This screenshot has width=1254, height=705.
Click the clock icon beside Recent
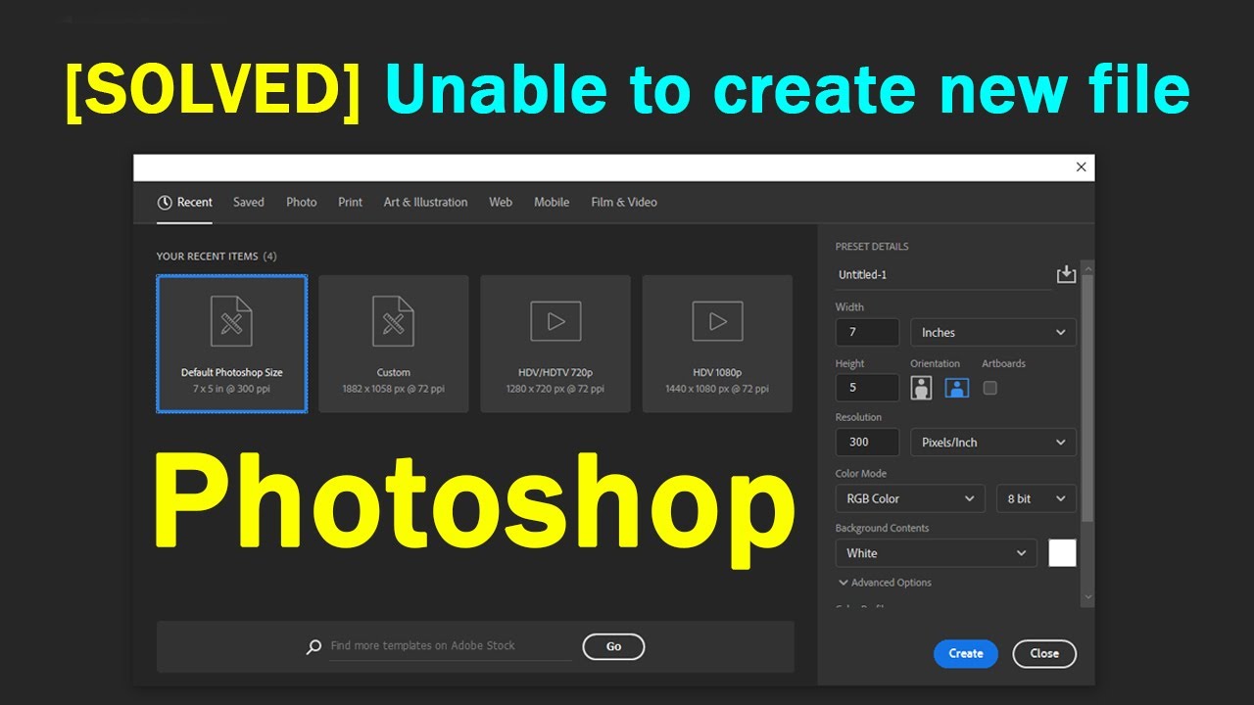(164, 202)
